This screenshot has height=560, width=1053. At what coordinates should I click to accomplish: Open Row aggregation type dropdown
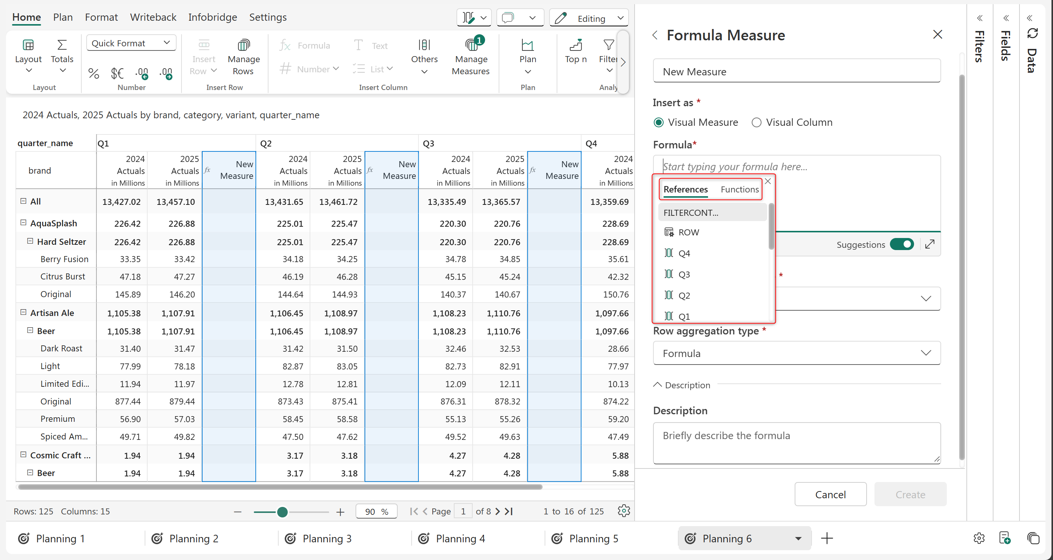796,353
